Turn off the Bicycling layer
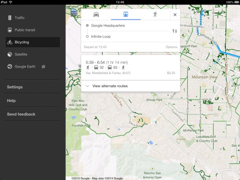 33,42
